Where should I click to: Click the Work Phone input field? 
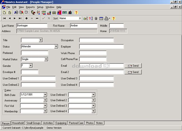93,53
